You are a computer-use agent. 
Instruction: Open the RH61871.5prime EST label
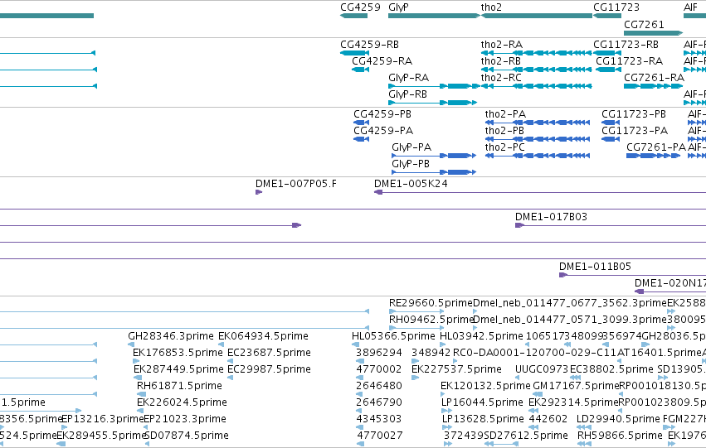coord(179,386)
